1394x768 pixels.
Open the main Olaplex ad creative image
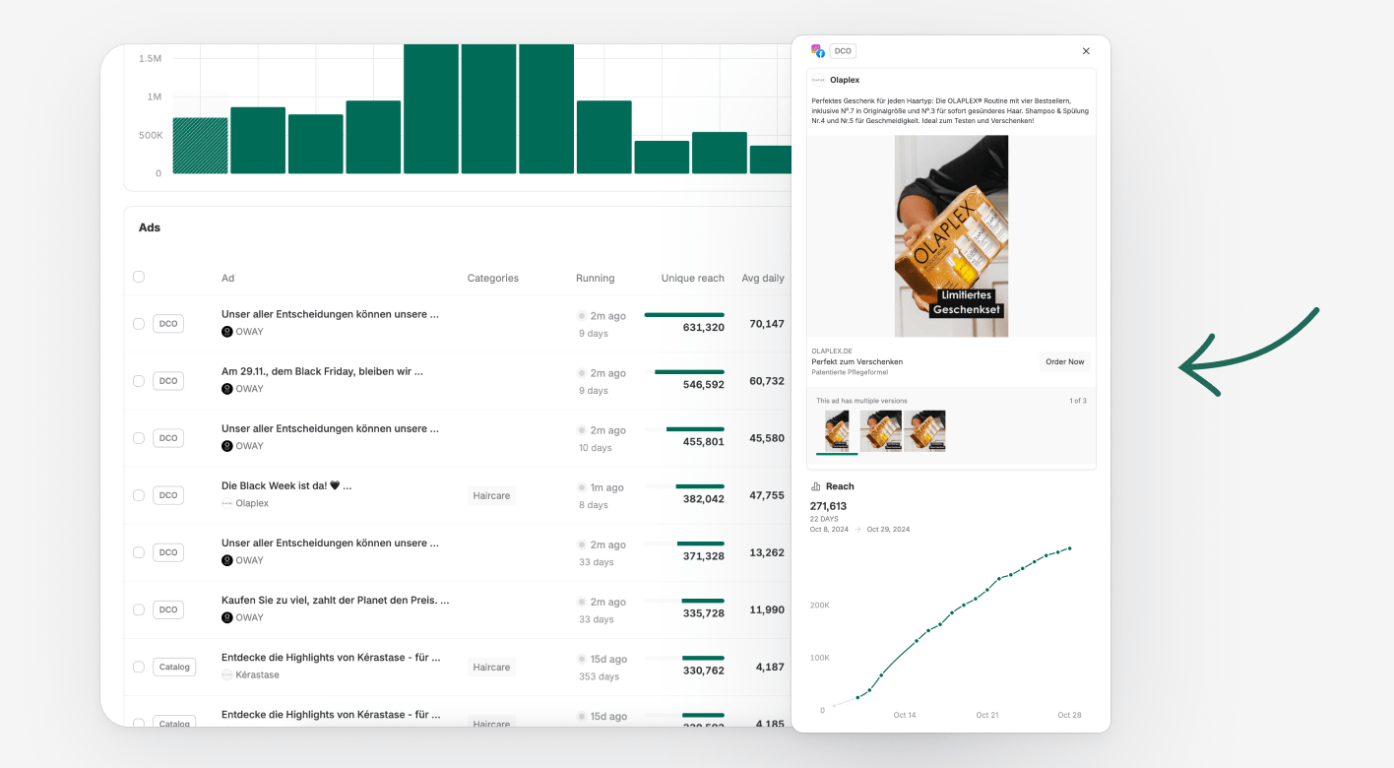pyautogui.click(x=951, y=236)
